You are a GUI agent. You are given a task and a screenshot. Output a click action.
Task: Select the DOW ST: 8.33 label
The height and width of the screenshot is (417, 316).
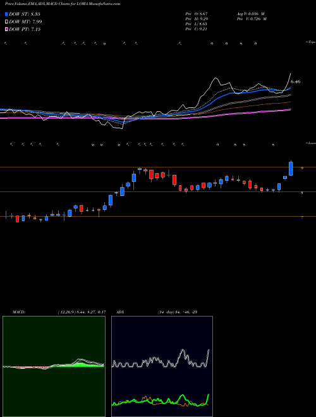(x=25, y=14)
